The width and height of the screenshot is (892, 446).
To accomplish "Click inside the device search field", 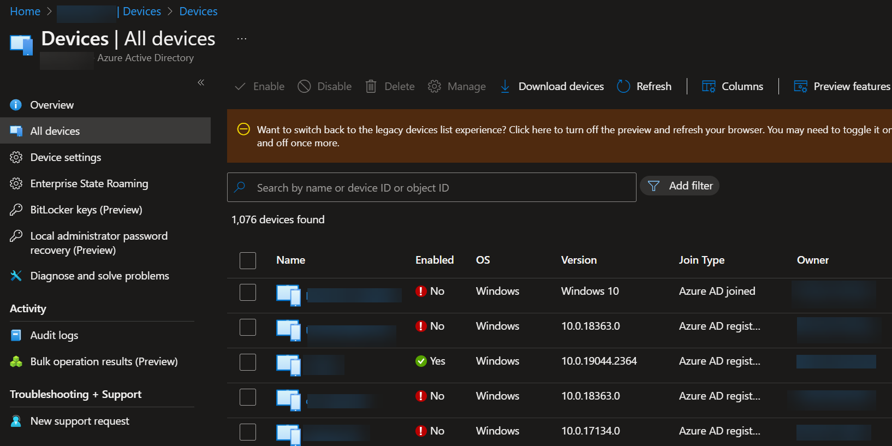I will 432,187.
